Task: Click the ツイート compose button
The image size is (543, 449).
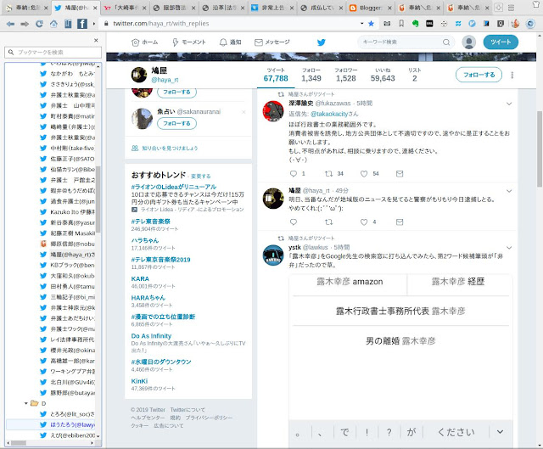Action: click(501, 42)
